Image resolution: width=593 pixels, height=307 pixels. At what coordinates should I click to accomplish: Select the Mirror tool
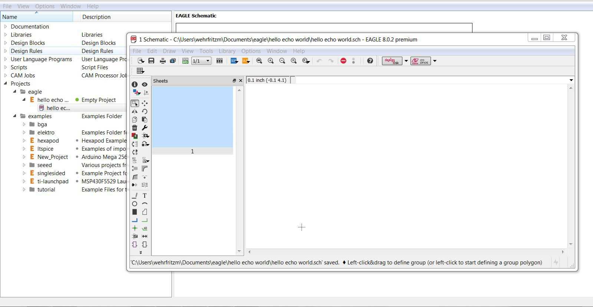135,111
